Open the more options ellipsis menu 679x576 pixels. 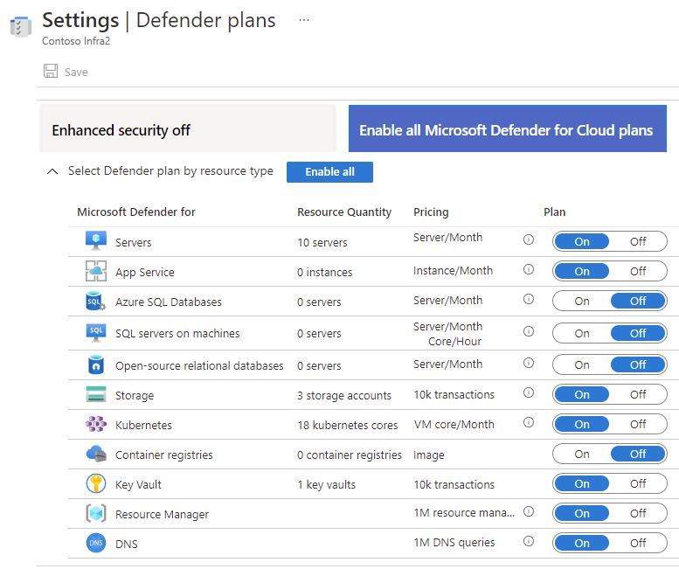click(303, 19)
